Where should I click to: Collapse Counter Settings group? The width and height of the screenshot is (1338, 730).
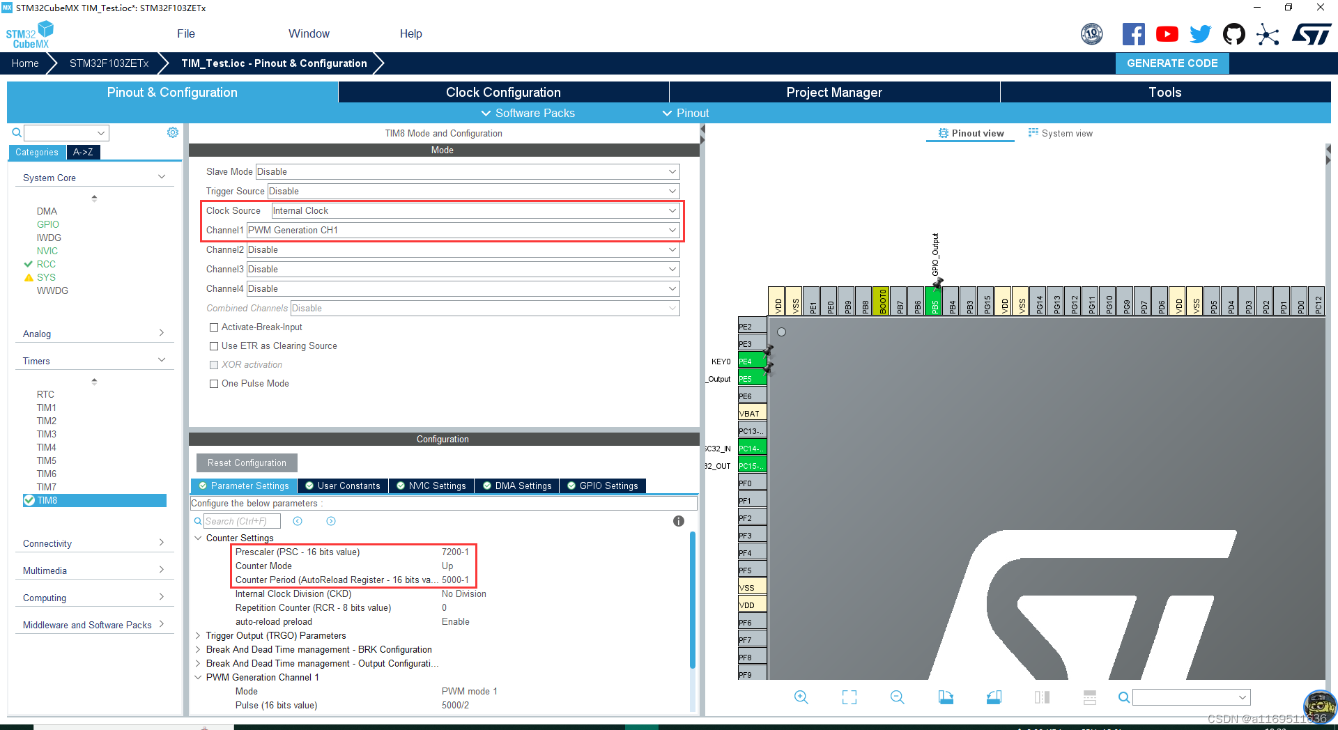pyautogui.click(x=198, y=538)
